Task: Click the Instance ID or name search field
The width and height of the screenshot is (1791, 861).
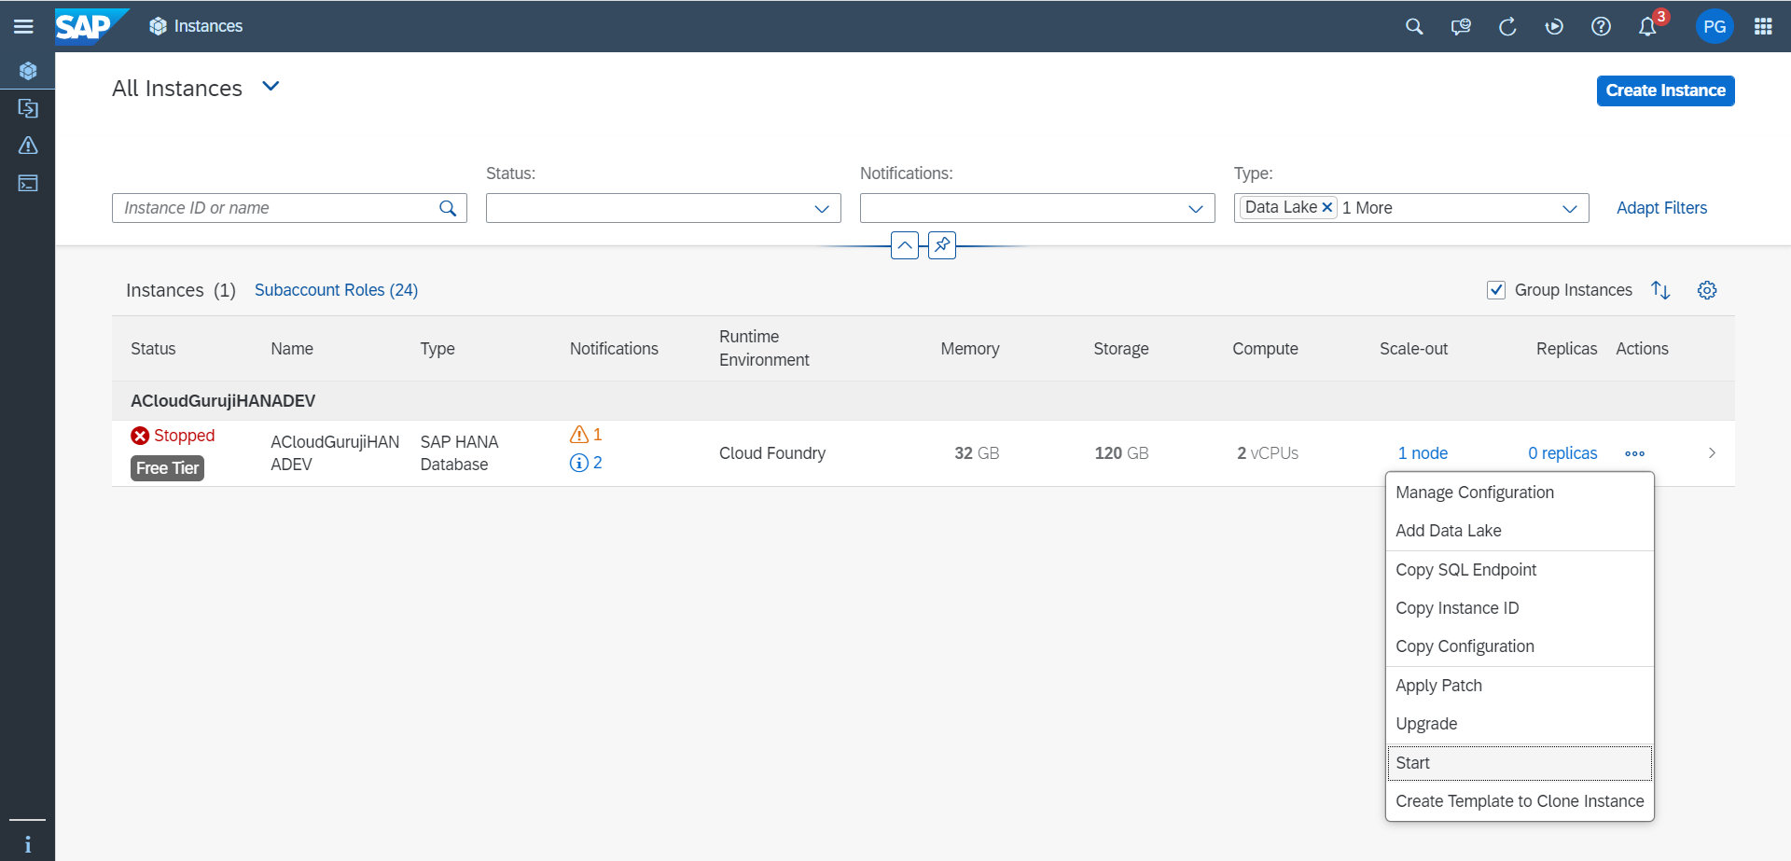Action: [x=275, y=208]
